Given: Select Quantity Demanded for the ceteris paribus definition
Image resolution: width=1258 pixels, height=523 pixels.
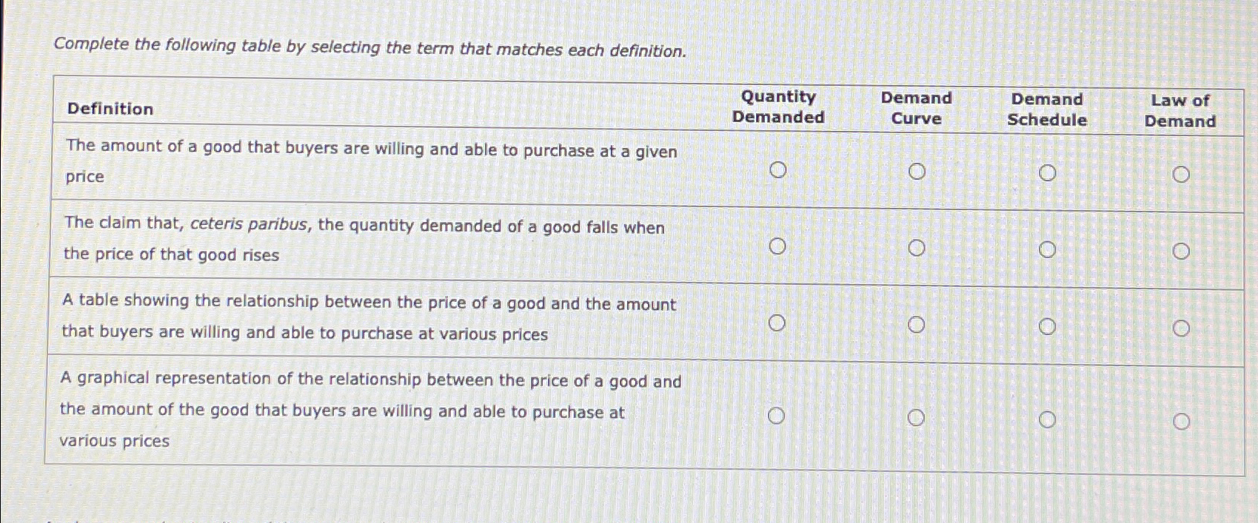Looking at the screenshot, I should pos(778,246).
